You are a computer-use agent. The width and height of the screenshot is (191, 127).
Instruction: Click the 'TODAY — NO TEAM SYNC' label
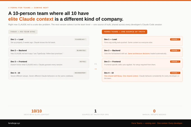click(23, 32)
